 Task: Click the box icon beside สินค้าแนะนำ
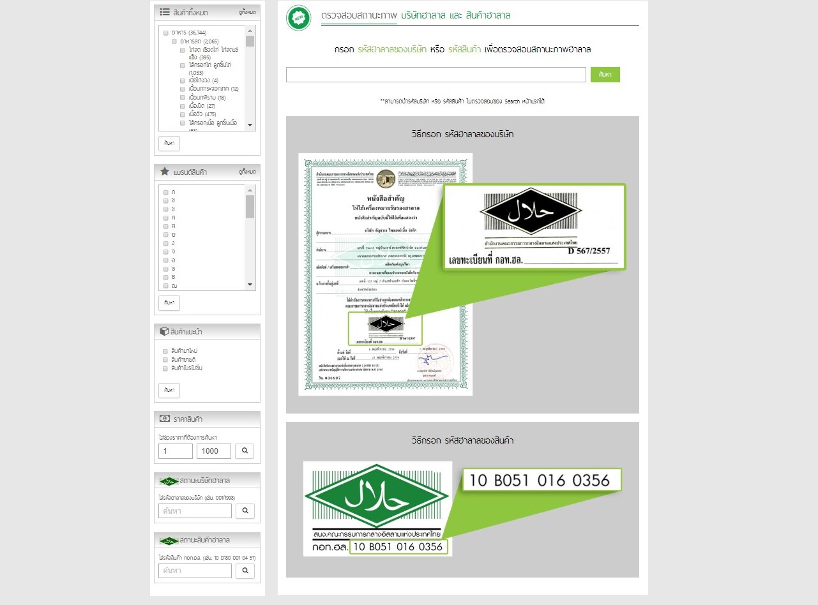click(x=164, y=331)
